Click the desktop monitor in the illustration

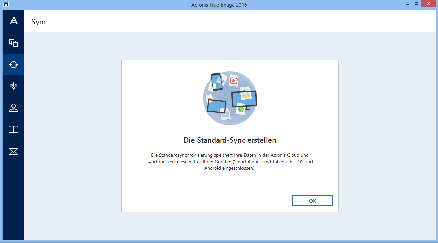(x=244, y=99)
